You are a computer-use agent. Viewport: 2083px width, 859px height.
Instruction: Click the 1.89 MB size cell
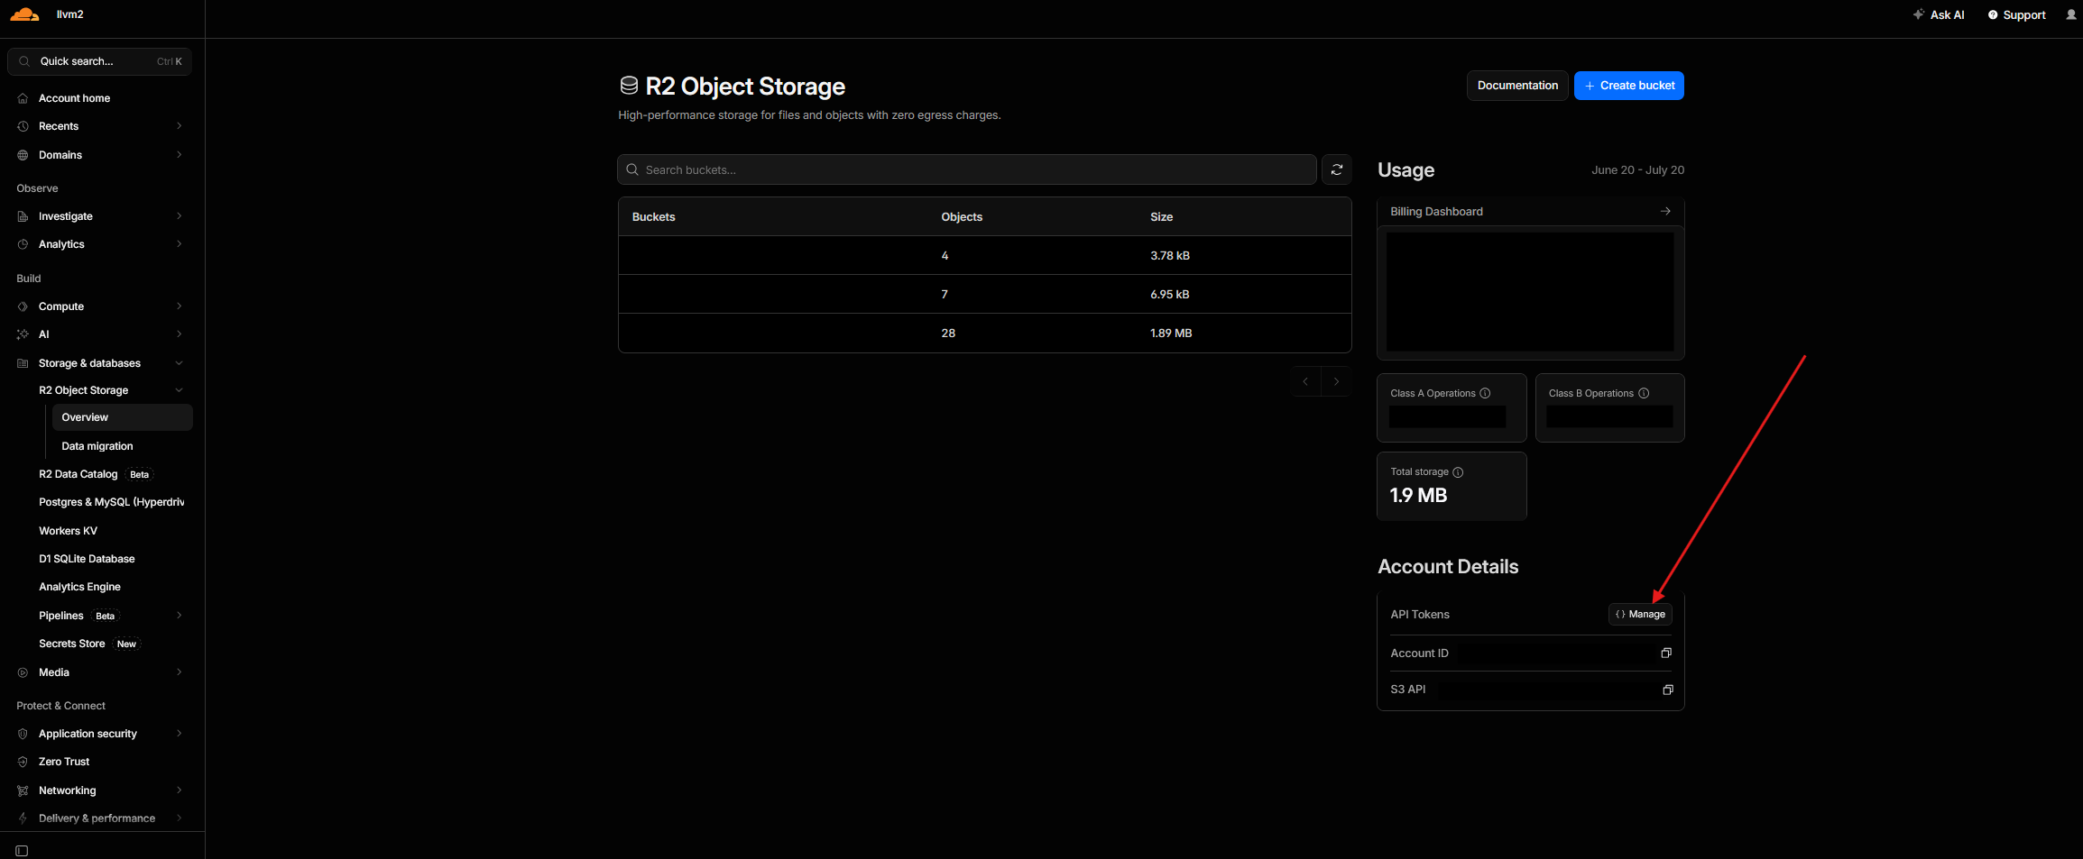[x=1171, y=334]
